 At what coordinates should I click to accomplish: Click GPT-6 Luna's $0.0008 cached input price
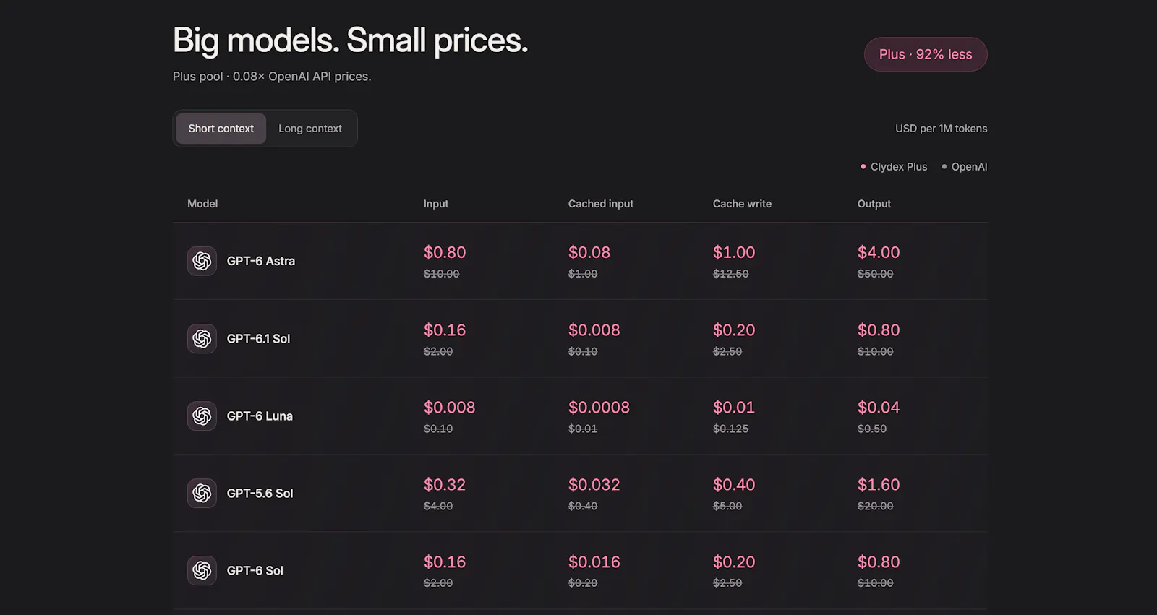tap(599, 407)
